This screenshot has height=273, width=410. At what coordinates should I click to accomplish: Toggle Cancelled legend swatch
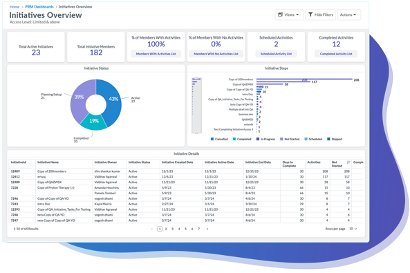(212, 139)
